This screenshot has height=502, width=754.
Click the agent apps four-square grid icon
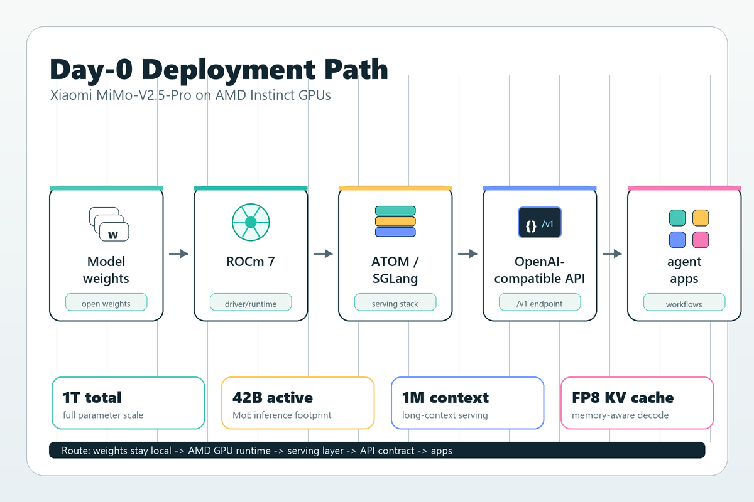click(689, 228)
